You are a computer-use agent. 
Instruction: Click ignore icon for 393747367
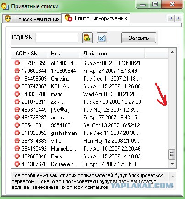pos(17,86)
